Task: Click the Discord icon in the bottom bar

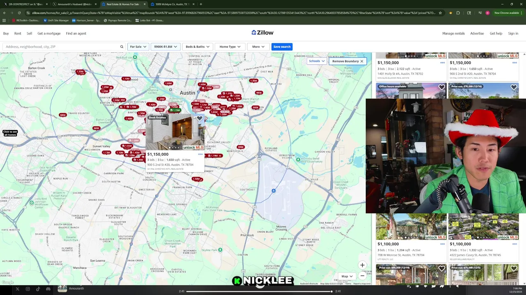Action: pos(48,289)
